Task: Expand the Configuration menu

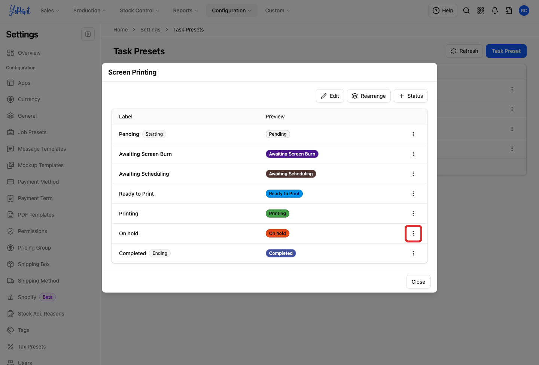Action: pos(231,10)
